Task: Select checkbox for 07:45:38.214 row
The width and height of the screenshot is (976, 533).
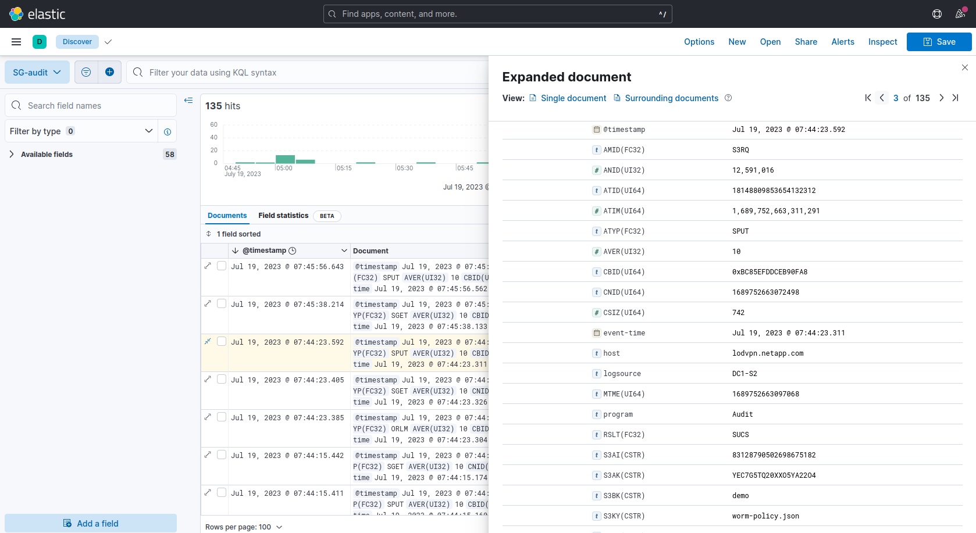Action: point(222,303)
